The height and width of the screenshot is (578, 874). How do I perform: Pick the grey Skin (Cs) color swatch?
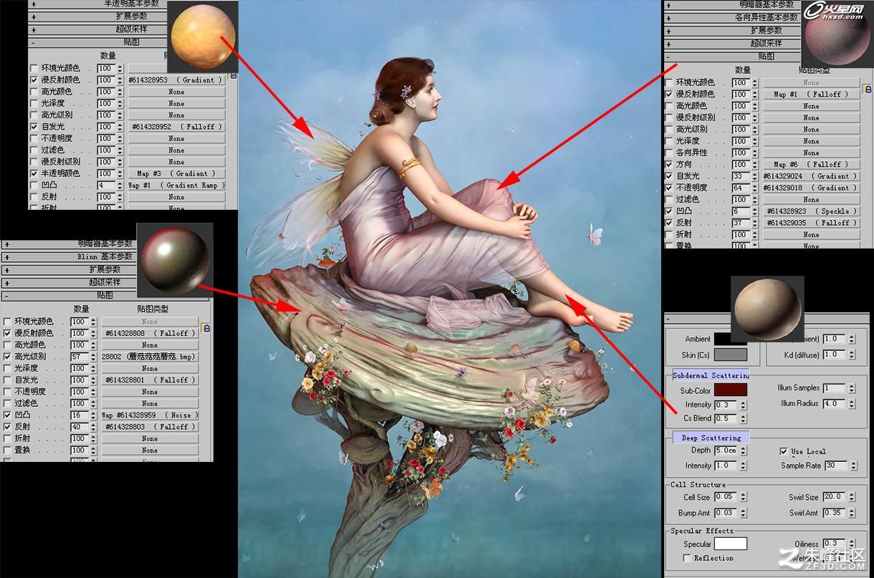pos(731,355)
